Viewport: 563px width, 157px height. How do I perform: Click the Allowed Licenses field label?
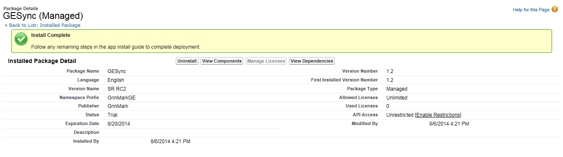[359, 97]
